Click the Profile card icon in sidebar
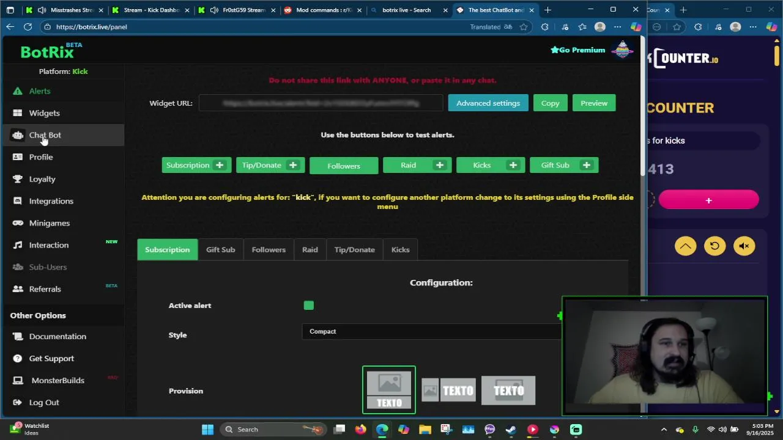The height and width of the screenshot is (440, 783). point(17,157)
